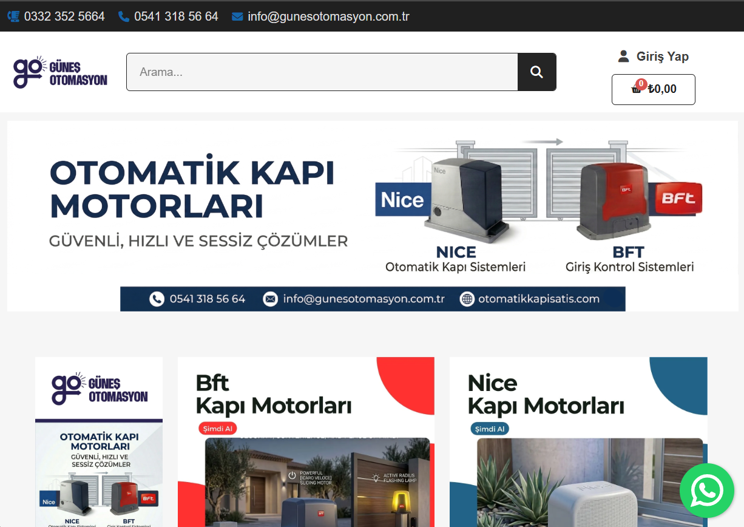Open the Giriş Yap login link

click(662, 56)
